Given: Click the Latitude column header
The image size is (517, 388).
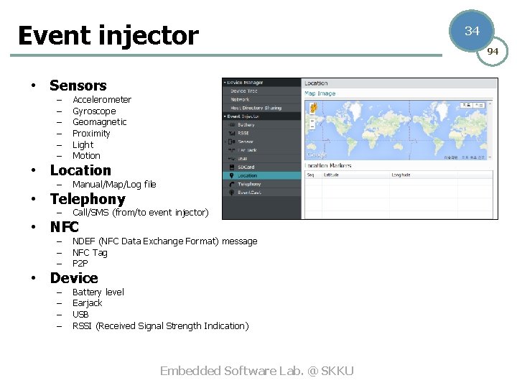Looking at the screenshot, I should click(x=355, y=175).
